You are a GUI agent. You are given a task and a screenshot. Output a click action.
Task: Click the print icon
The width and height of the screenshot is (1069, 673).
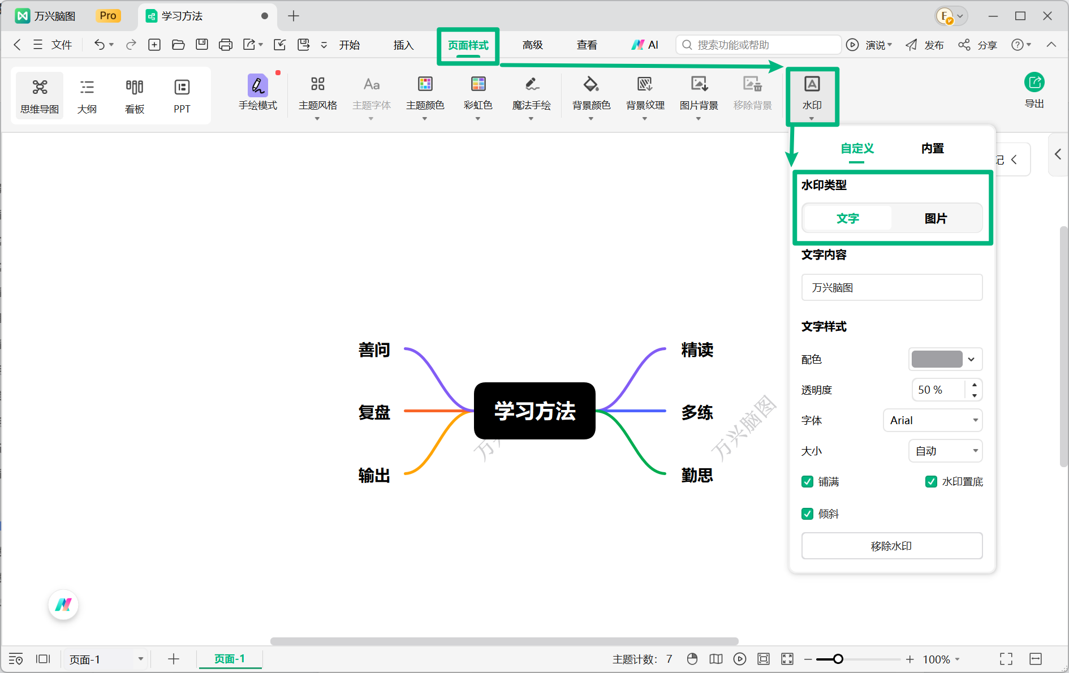click(226, 45)
